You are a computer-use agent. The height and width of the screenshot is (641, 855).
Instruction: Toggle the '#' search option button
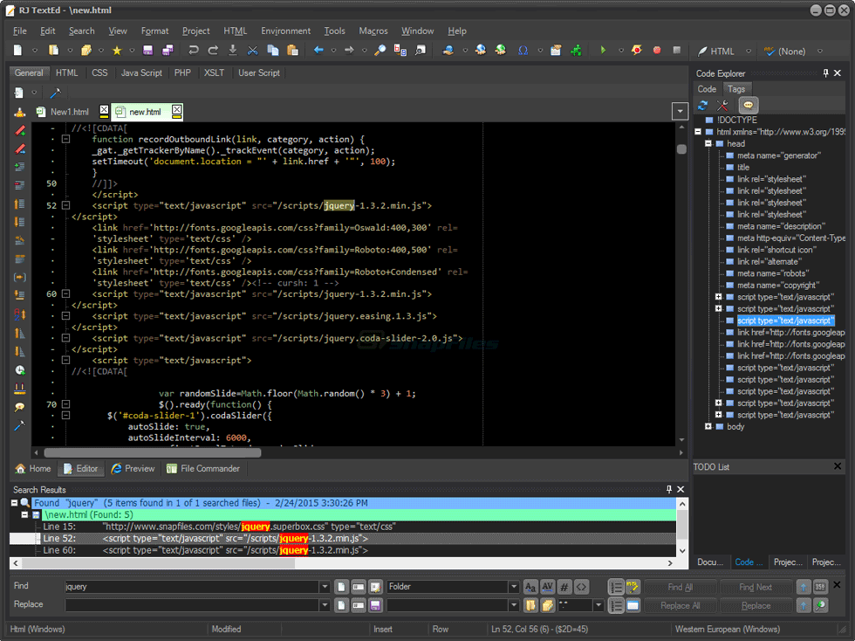[564, 588]
